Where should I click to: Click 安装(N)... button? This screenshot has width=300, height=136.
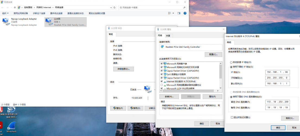pos(169,96)
